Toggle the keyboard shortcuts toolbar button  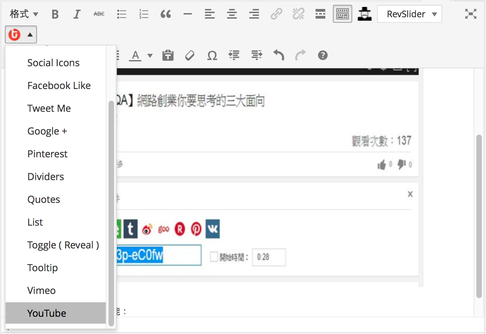point(342,14)
